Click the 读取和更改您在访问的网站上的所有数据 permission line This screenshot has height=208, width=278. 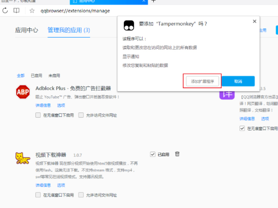pyautogui.click(x=159, y=48)
